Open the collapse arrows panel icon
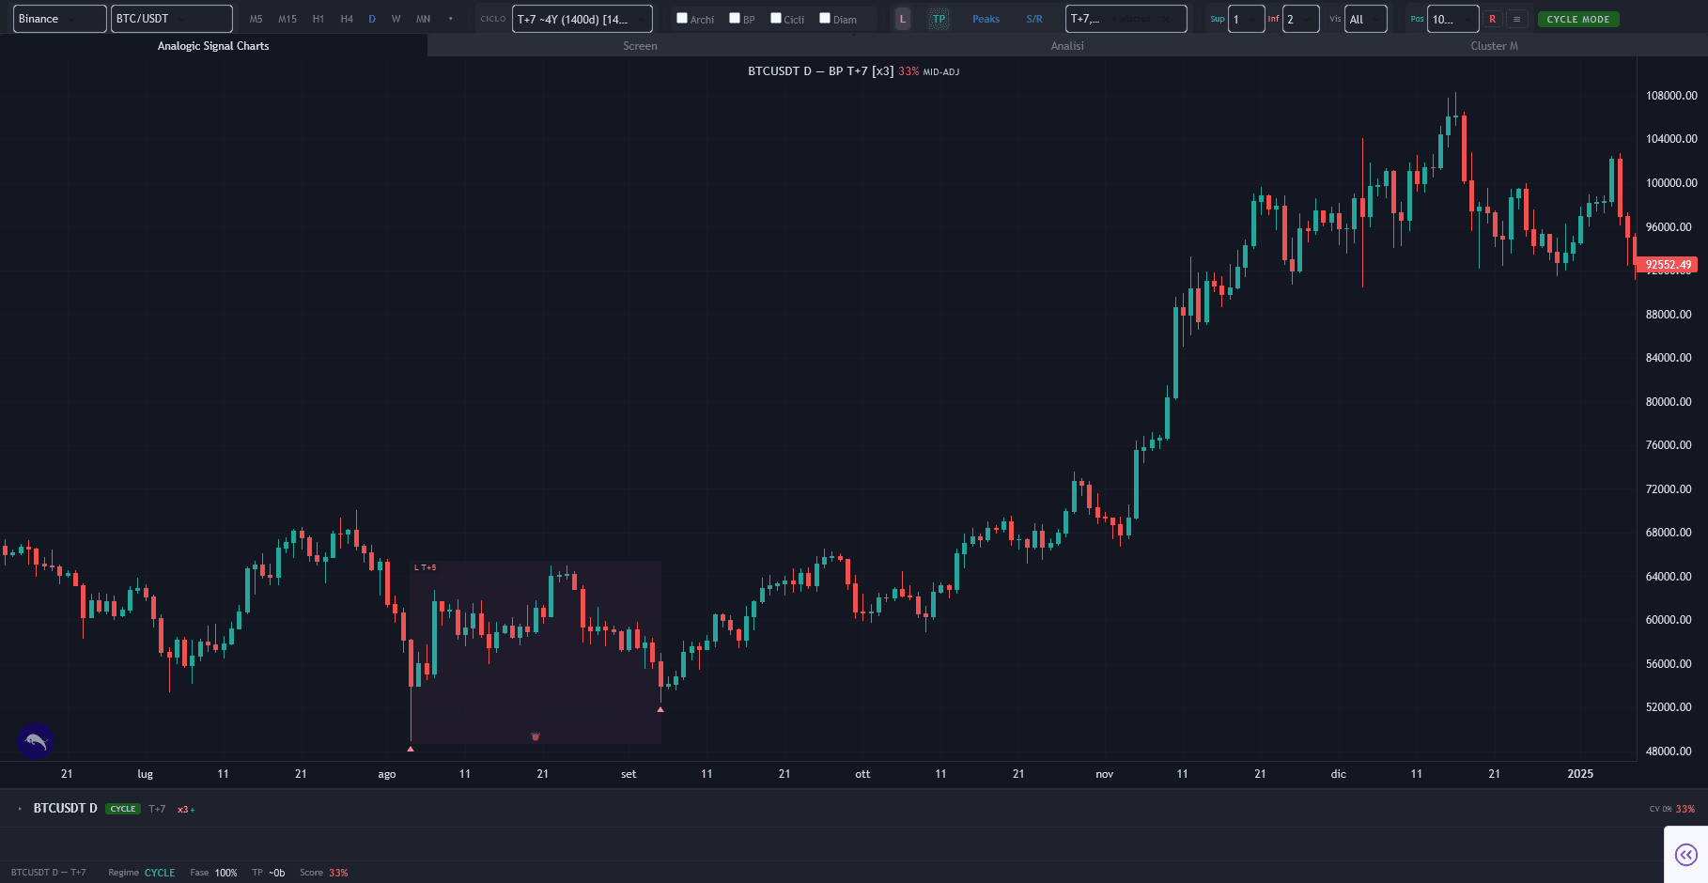The width and height of the screenshot is (1708, 883). tap(1686, 855)
